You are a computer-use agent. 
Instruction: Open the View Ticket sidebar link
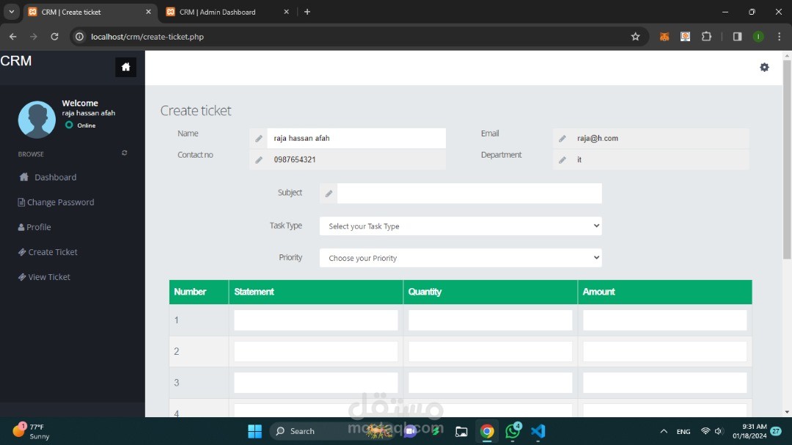pyautogui.click(x=44, y=277)
